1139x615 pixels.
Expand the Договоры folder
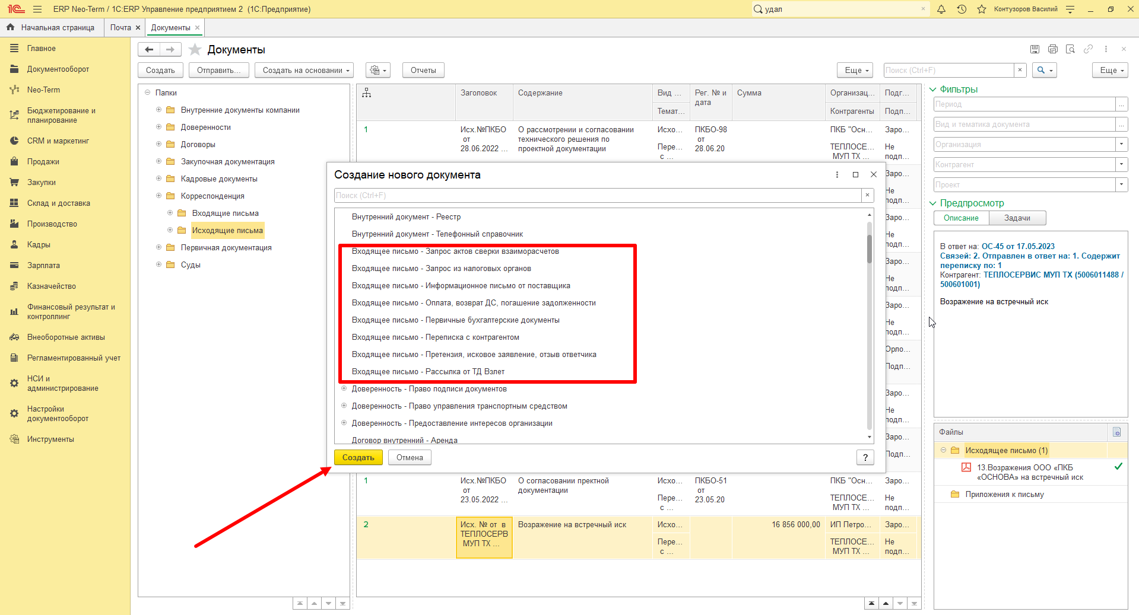158,144
